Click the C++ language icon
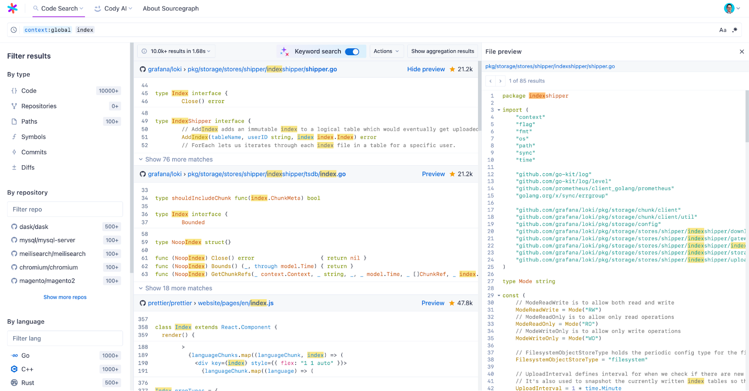The image size is (749, 391). point(15,369)
